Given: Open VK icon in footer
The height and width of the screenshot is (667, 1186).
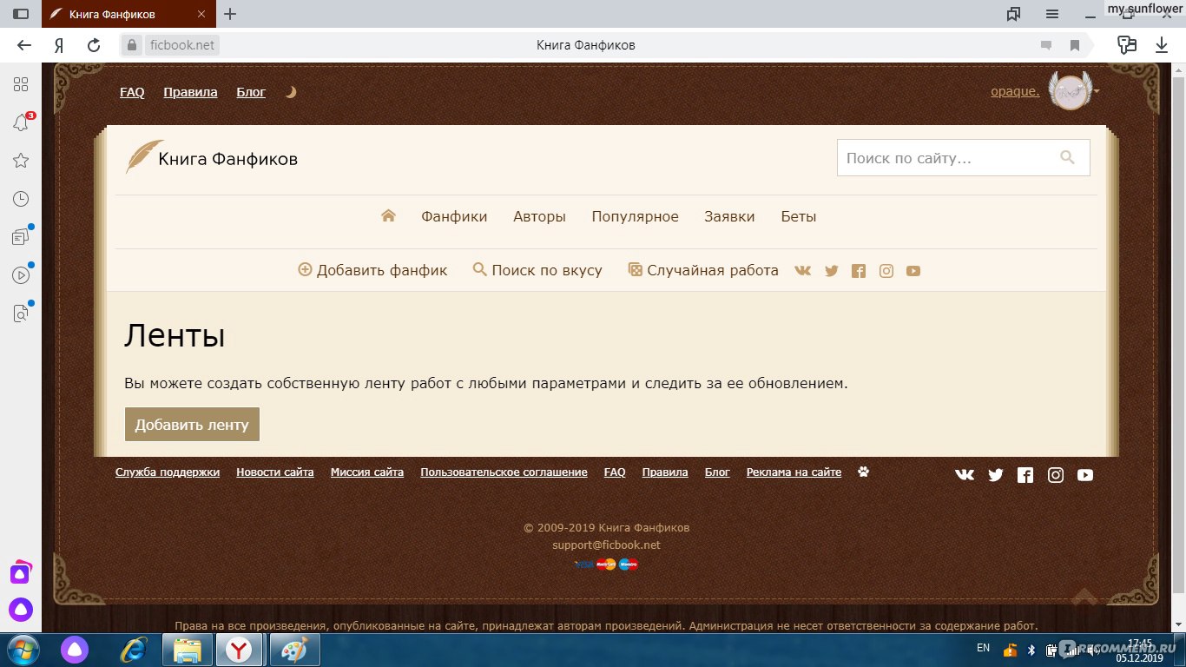Looking at the screenshot, I should pos(965,475).
